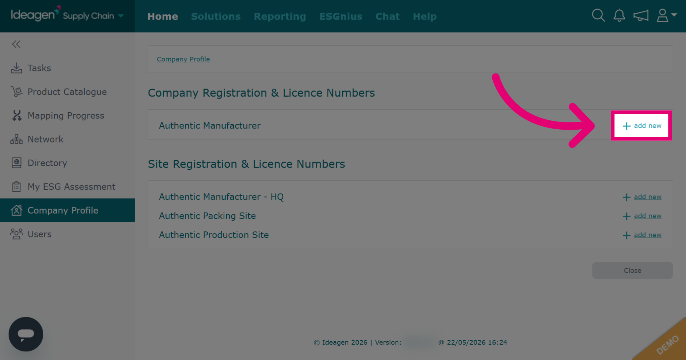The width and height of the screenshot is (686, 360).
Task: Click the Close button
Action: pyautogui.click(x=632, y=271)
